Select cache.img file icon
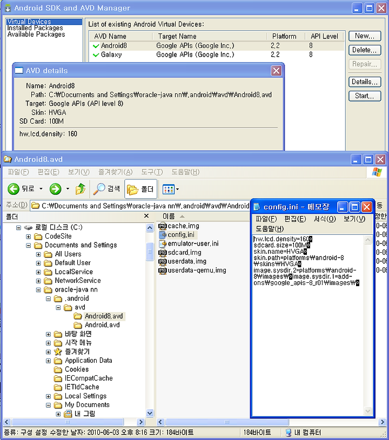The image size is (389, 440). pos(162,226)
